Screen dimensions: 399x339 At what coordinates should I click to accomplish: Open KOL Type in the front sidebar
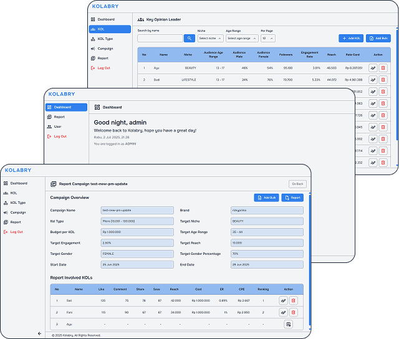[x=18, y=203]
